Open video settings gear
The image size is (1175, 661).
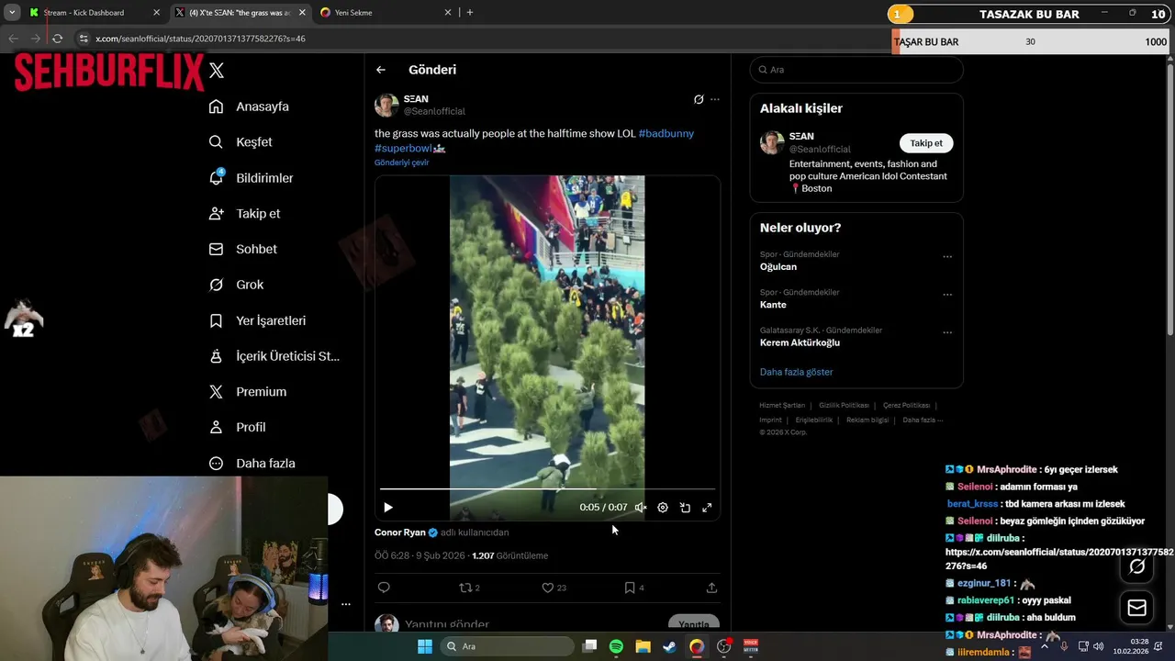point(663,508)
